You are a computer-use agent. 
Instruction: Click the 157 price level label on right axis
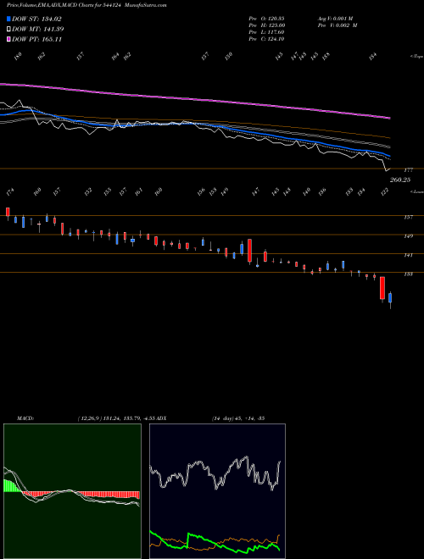point(409,217)
